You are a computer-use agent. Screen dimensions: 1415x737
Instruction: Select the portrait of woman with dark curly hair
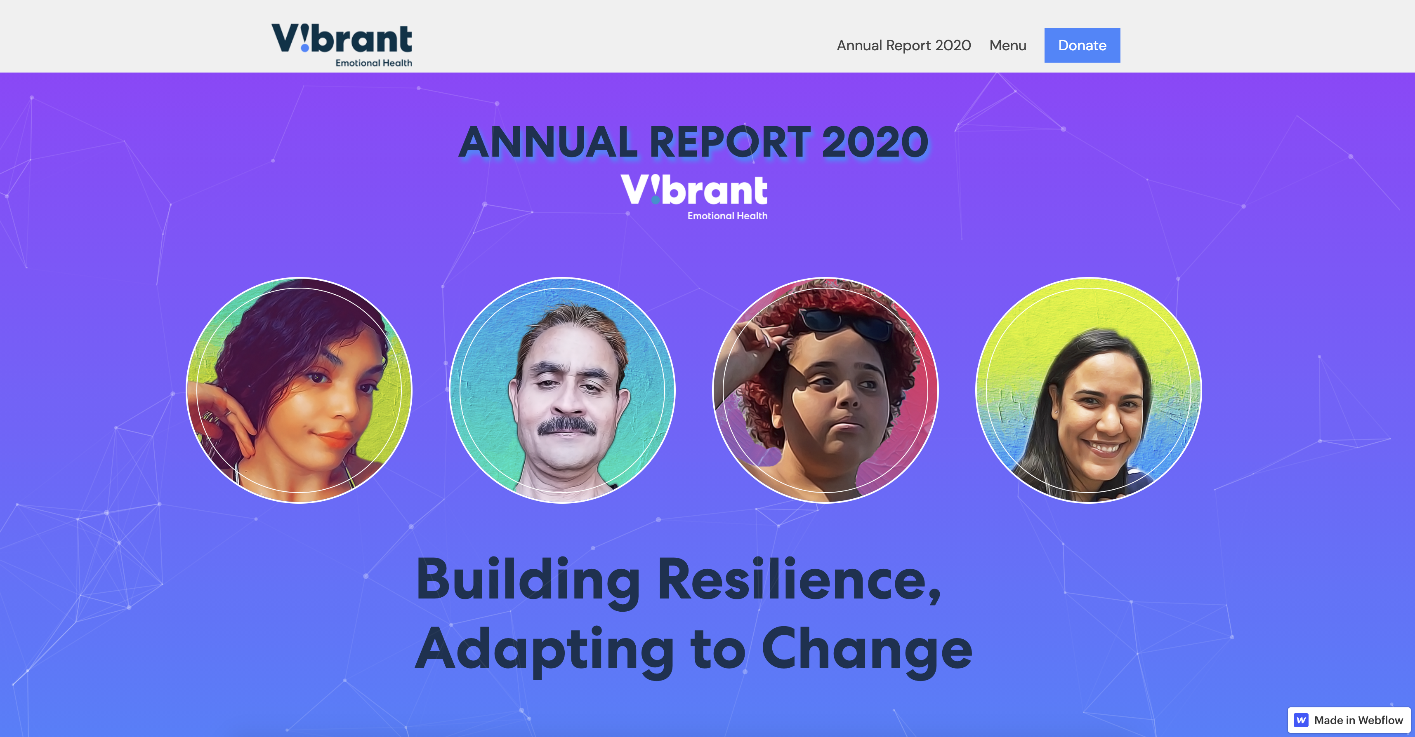pyautogui.click(x=300, y=390)
